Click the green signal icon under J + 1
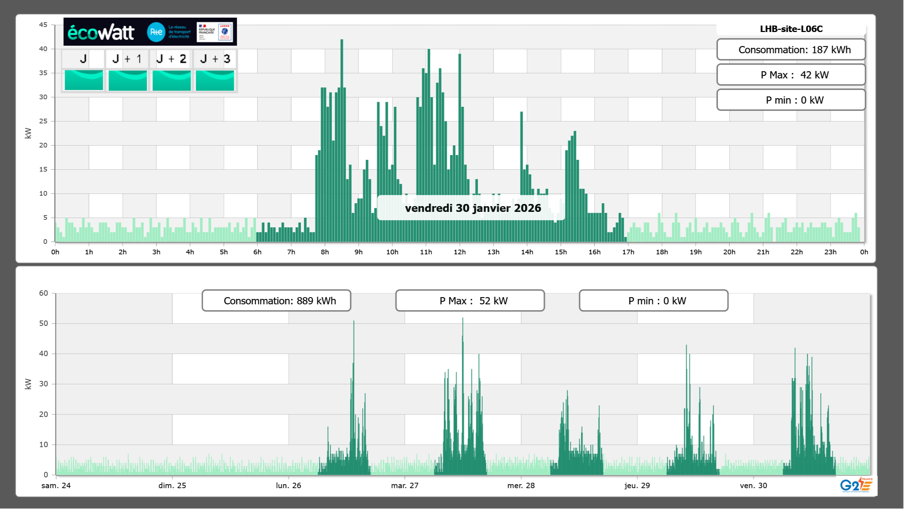Viewport: 904px width, 509px height. tap(128, 80)
